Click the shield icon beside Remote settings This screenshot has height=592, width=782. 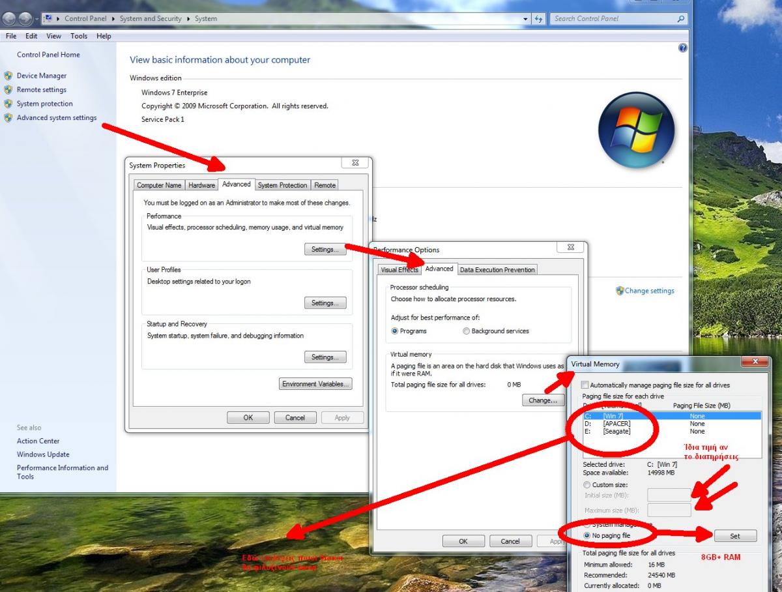8,90
